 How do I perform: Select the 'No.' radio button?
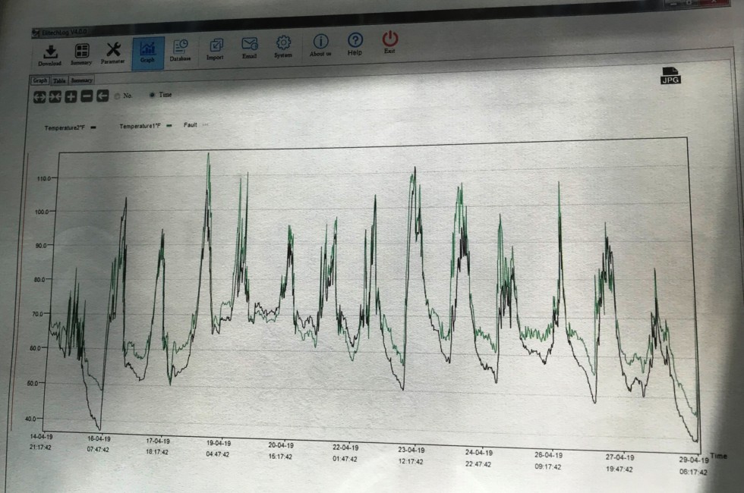click(x=117, y=96)
